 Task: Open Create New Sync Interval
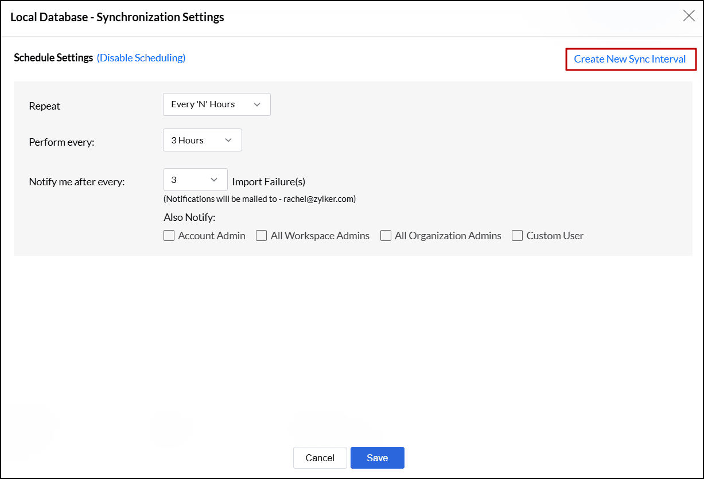click(630, 59)
